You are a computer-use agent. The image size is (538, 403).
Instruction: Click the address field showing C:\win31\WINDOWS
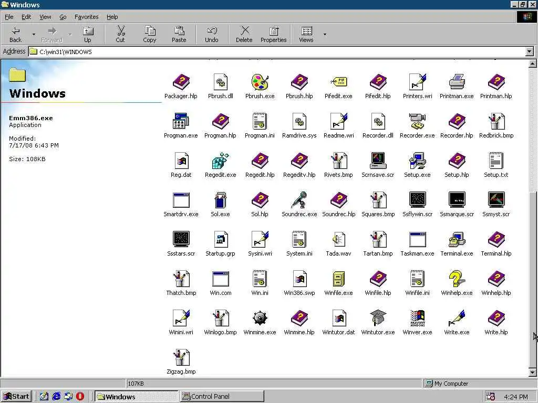(277, 52)
